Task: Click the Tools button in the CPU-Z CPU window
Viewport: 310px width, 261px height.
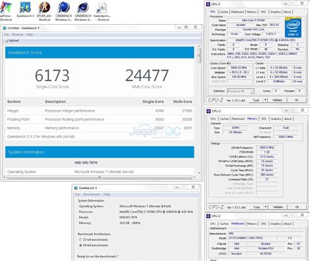Action: [256, 100]
